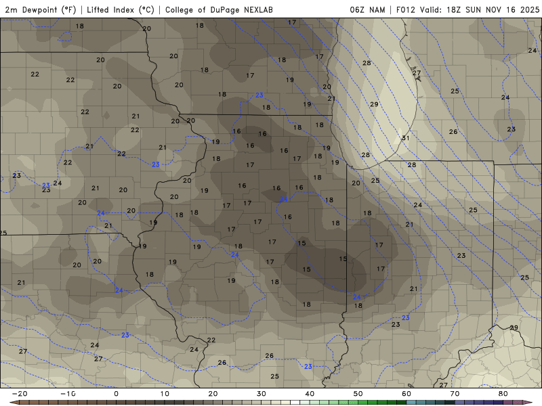Click the "College of DuPage NEXLAB" title text
This screenshot has width=542, height=406.
click(219, 9)
